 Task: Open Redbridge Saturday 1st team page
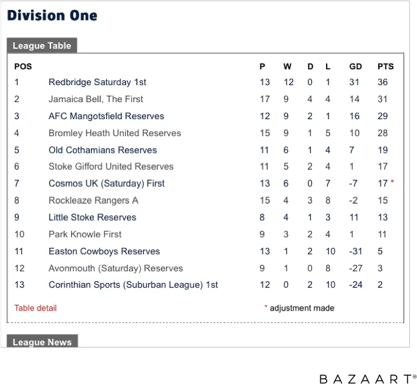point(97,82)
